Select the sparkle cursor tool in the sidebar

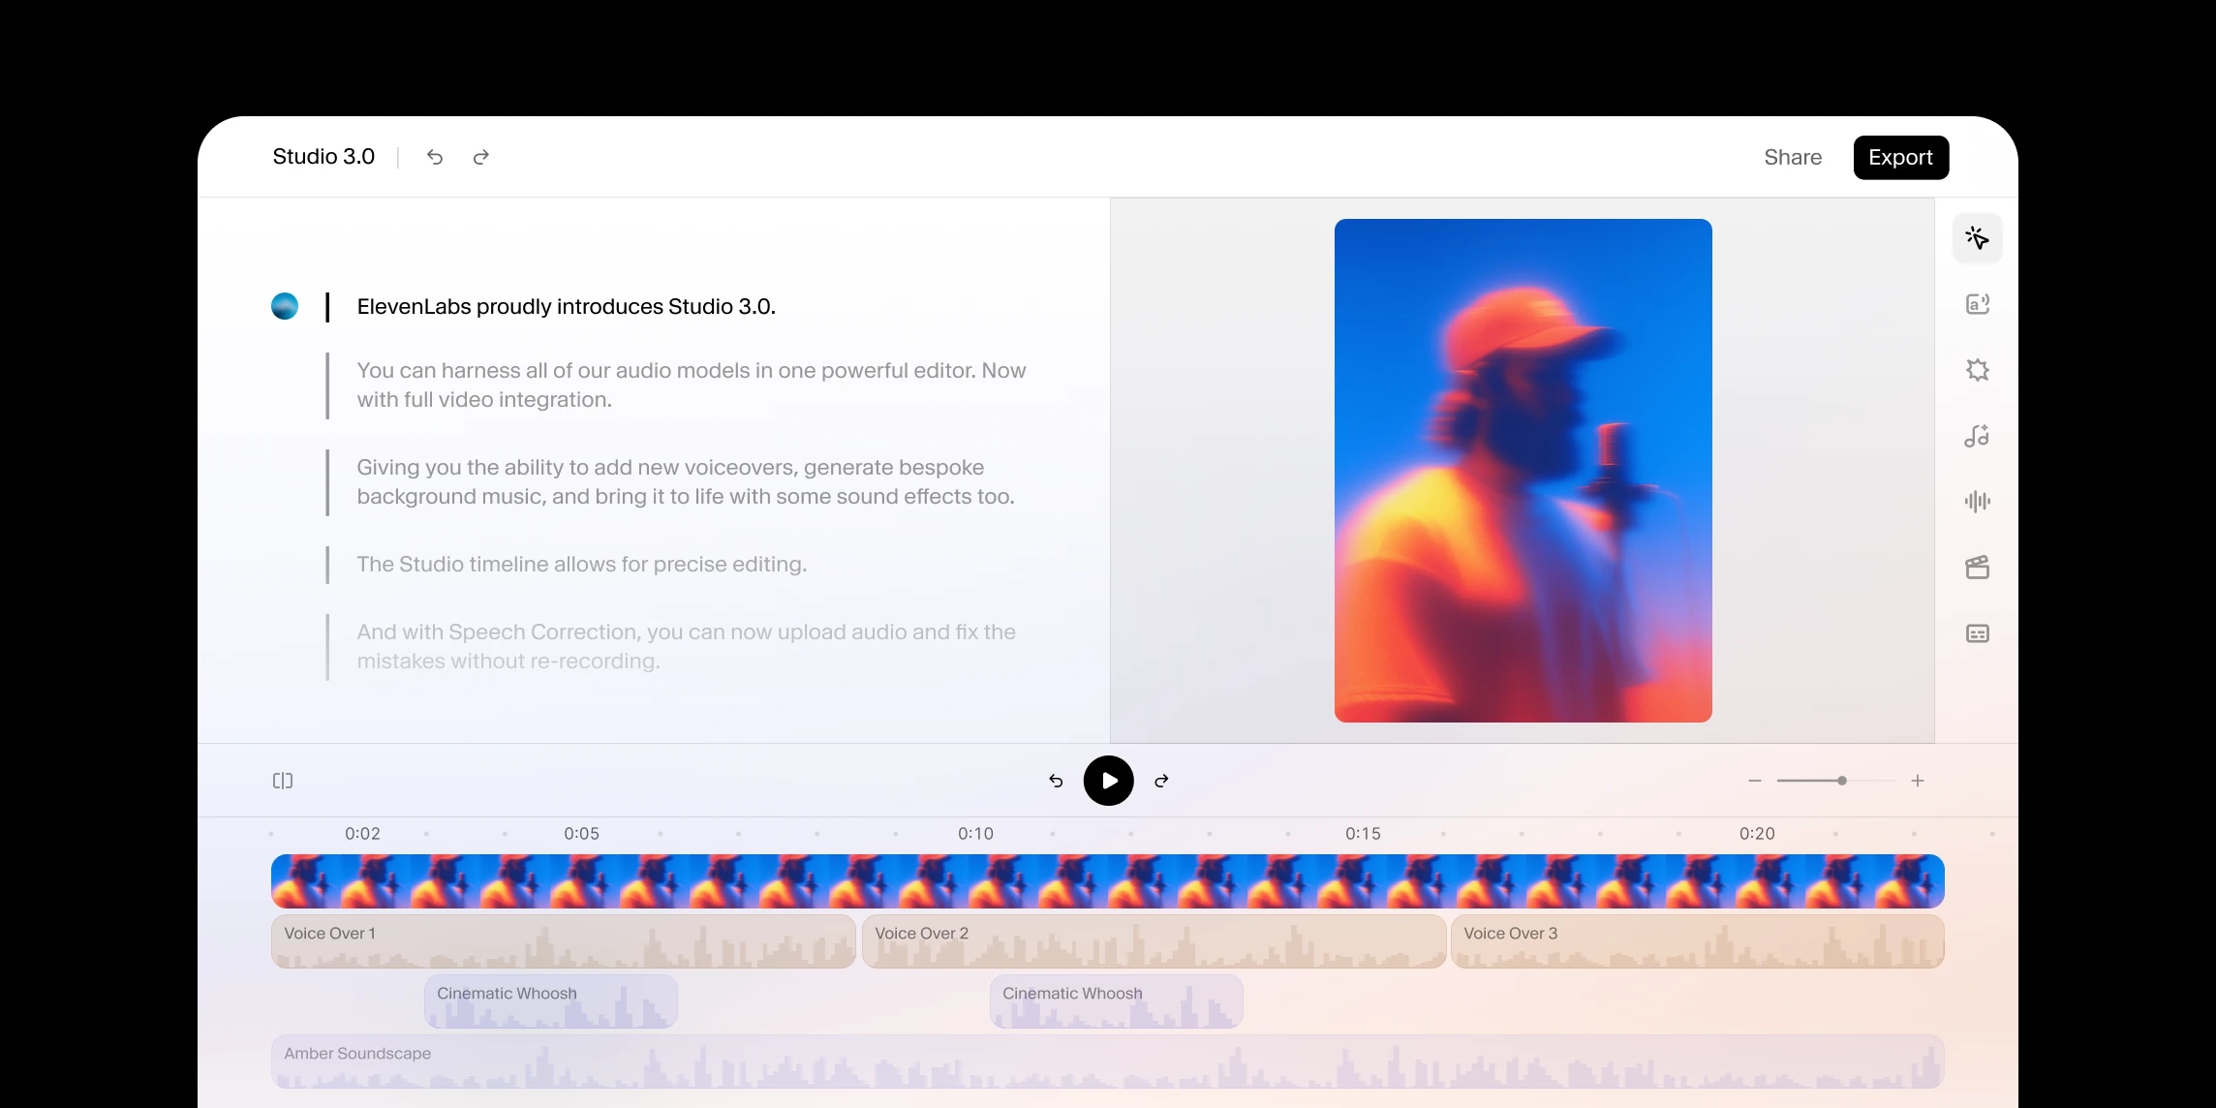(x=1977, y=238)
